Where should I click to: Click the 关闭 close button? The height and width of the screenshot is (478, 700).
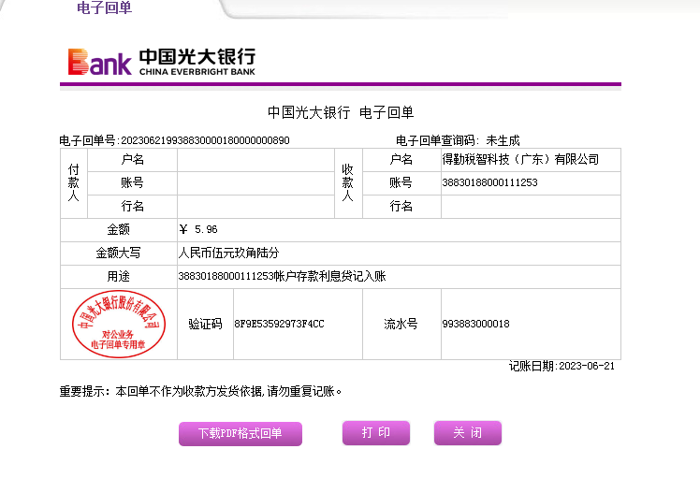[467, 432]
